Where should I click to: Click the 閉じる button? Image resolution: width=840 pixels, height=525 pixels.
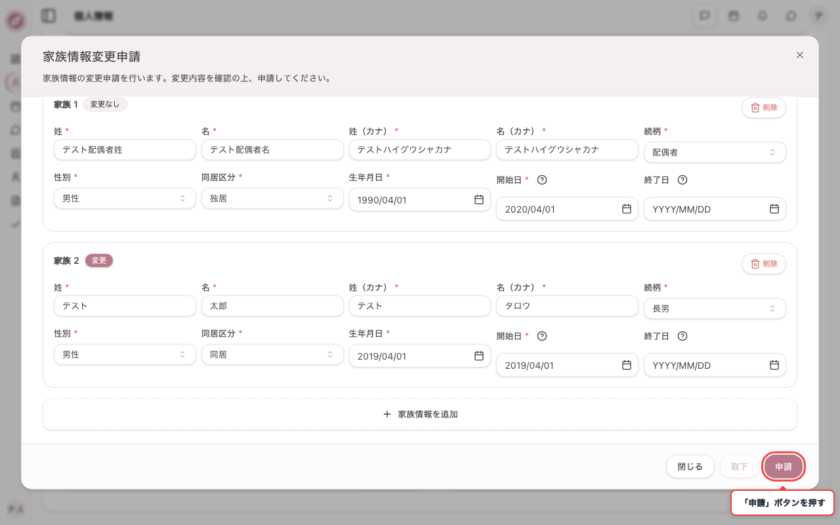click(690, 467)
